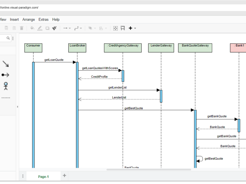
Task: Click the horizontal scrollbar below the canvas
Action: tap(148, 170)
